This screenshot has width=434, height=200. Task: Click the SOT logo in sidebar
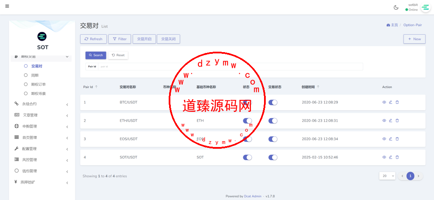tap(42, 36)
